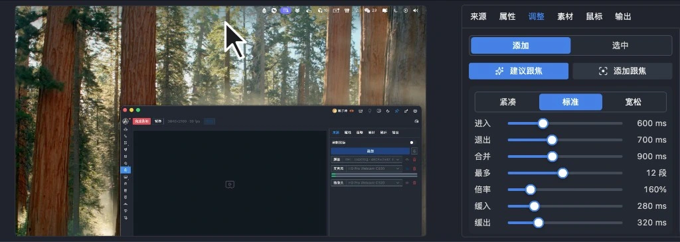Choose the 紧凑 preset
The height and width of the screenshot is (242, 680).
[507, 102]
